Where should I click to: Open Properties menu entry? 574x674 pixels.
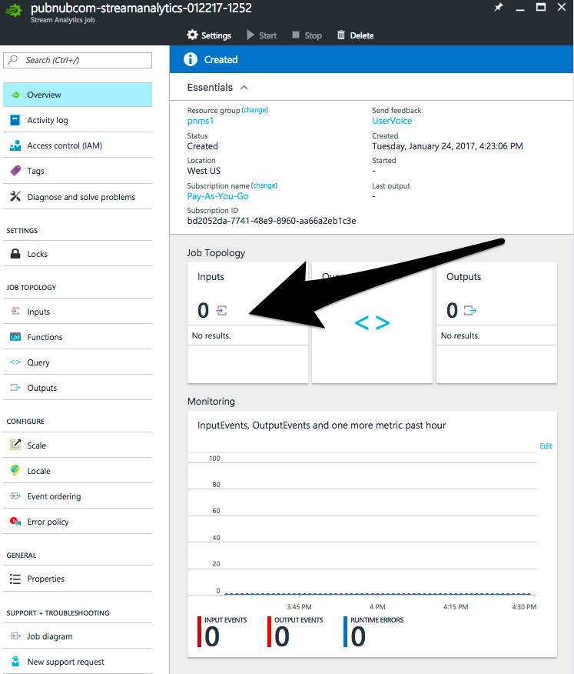coord(78,579)
